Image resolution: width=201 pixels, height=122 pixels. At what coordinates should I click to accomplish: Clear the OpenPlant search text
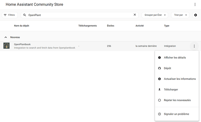(x=135, y=15)
